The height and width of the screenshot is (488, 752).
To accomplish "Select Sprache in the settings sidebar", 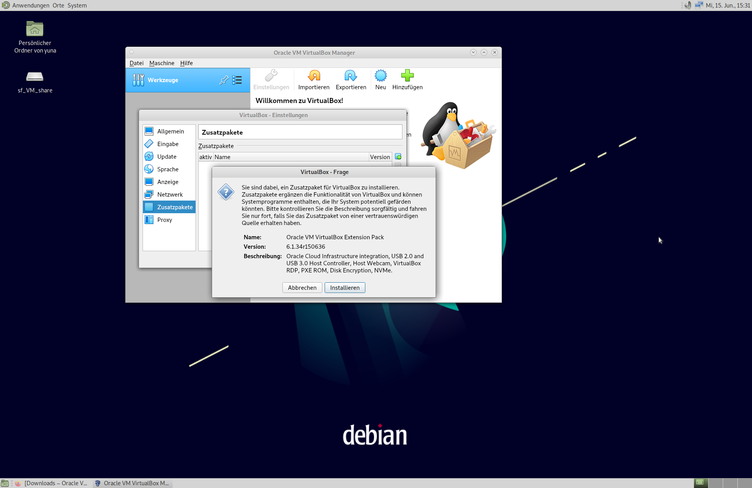I will coord(169,169).
